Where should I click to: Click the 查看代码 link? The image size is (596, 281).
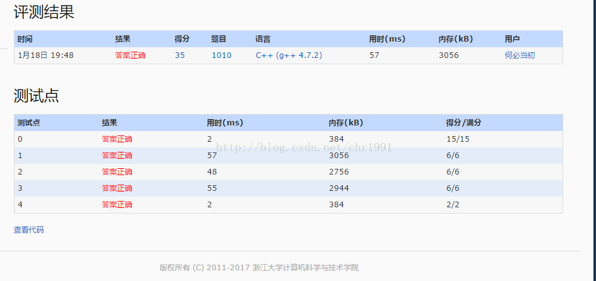click(29, 230)
